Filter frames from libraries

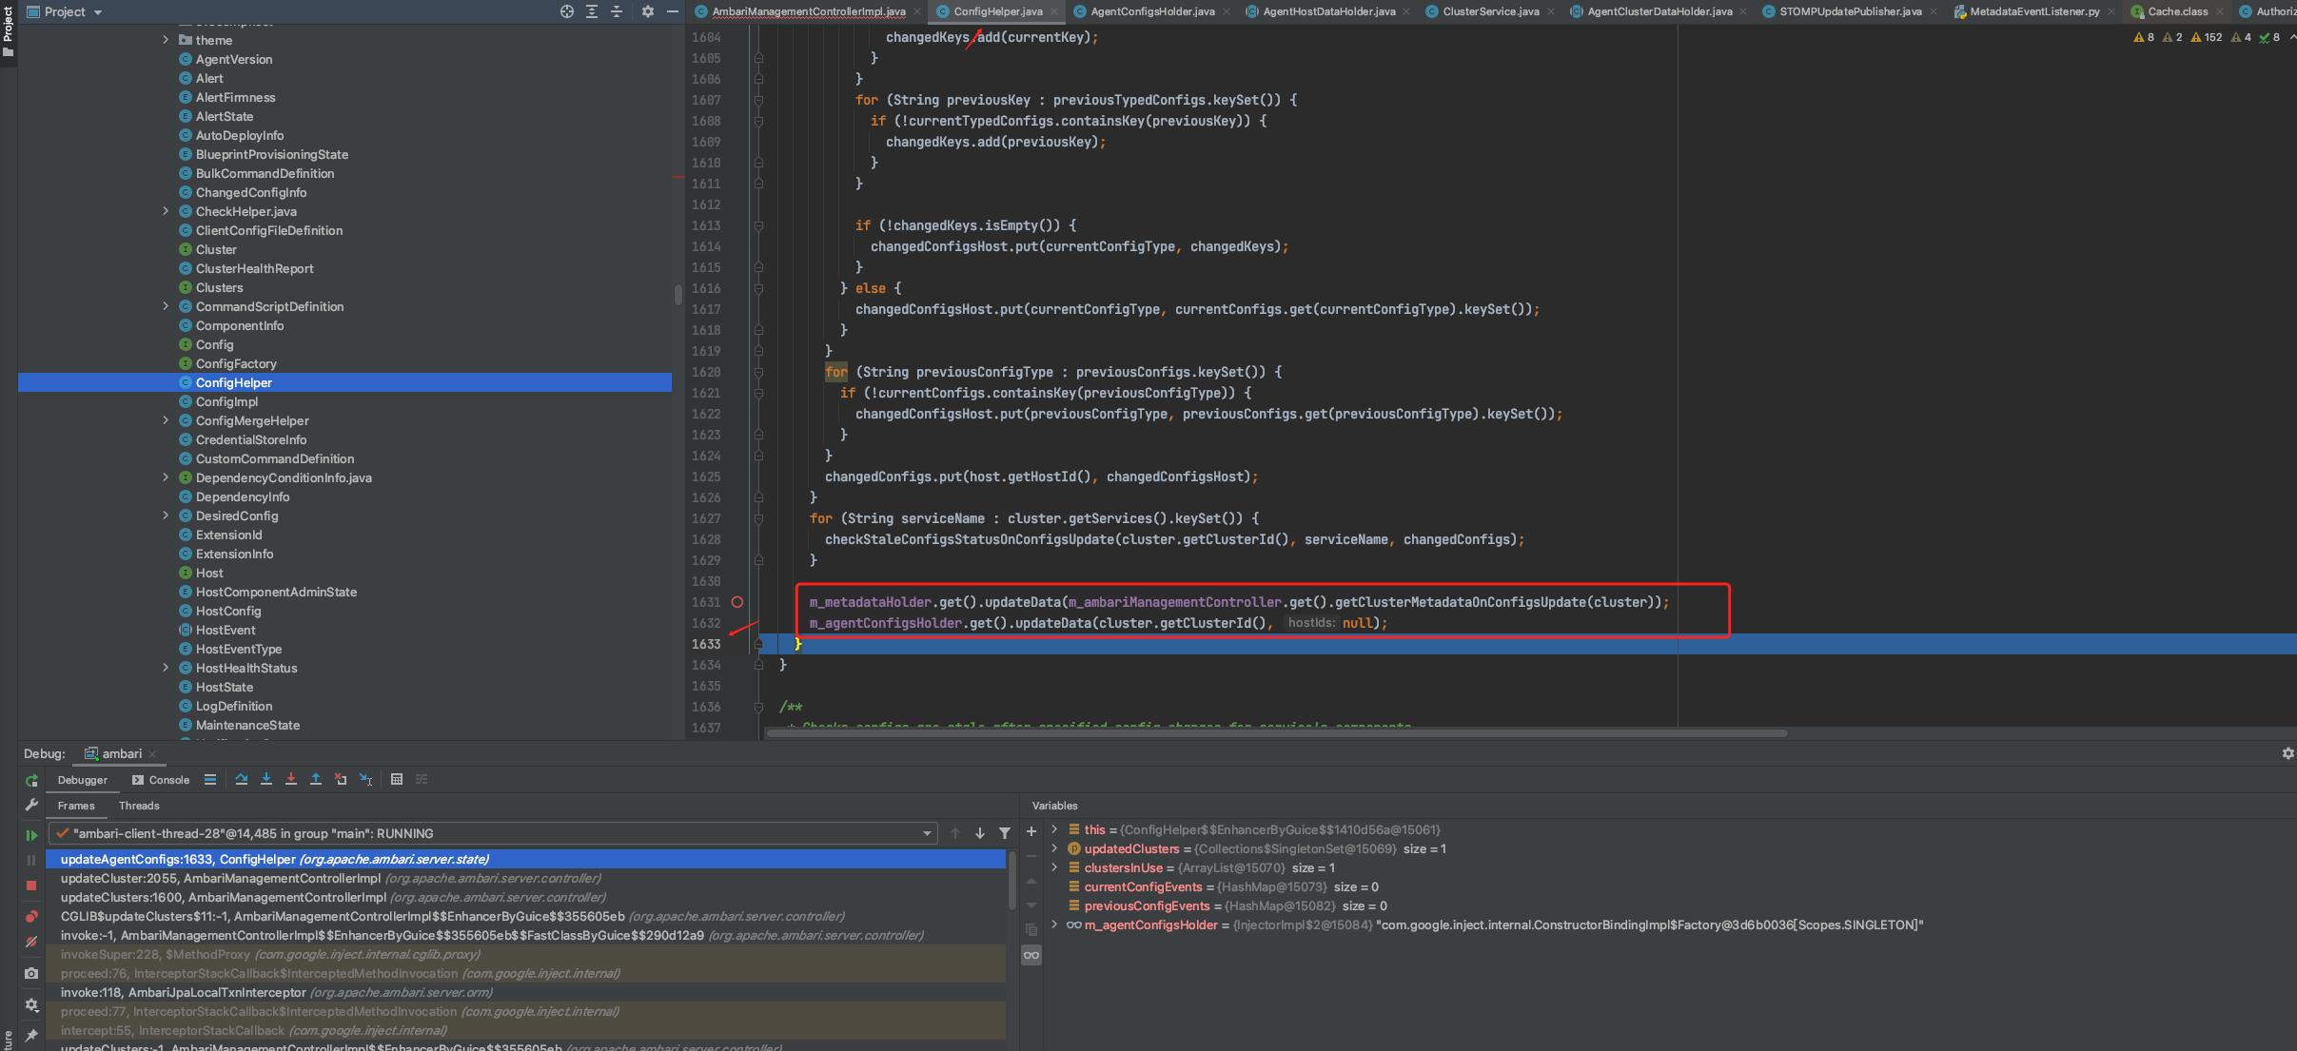point(1005,834)
